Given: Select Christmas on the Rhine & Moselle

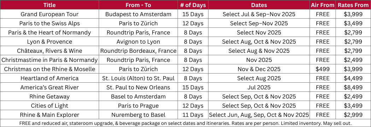Looking at the screenshot, I should pyautogui.click(x=49, y=69).
